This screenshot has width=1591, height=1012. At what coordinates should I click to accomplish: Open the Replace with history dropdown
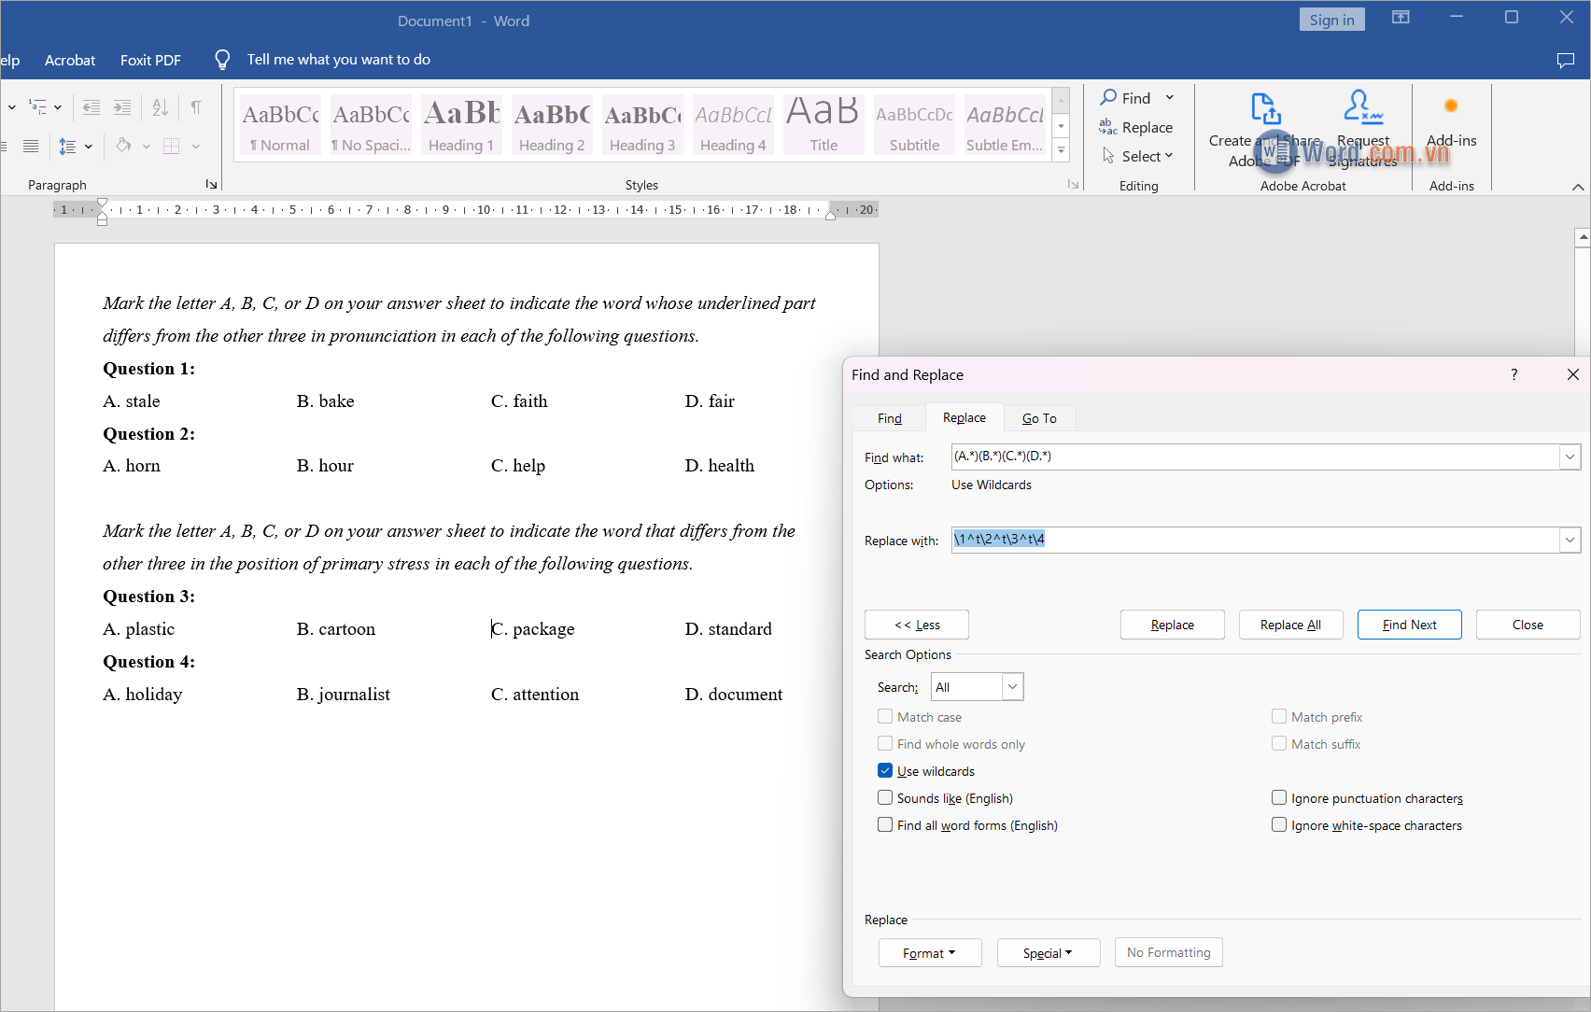pyautogui.click(x=1570, y=540)
